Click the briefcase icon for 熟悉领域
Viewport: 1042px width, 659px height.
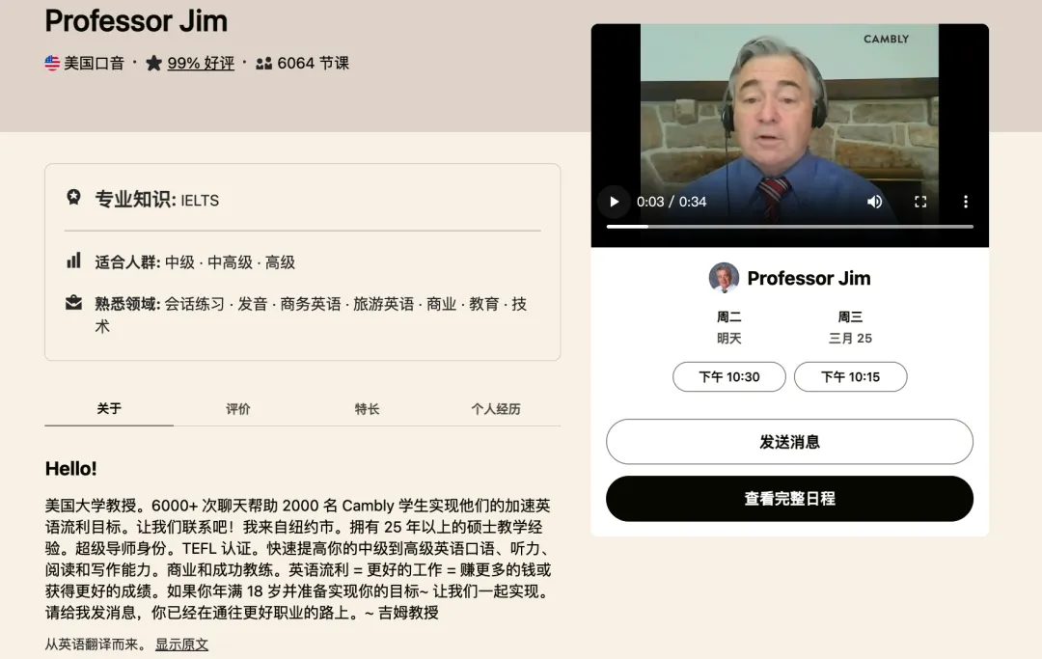73,302
